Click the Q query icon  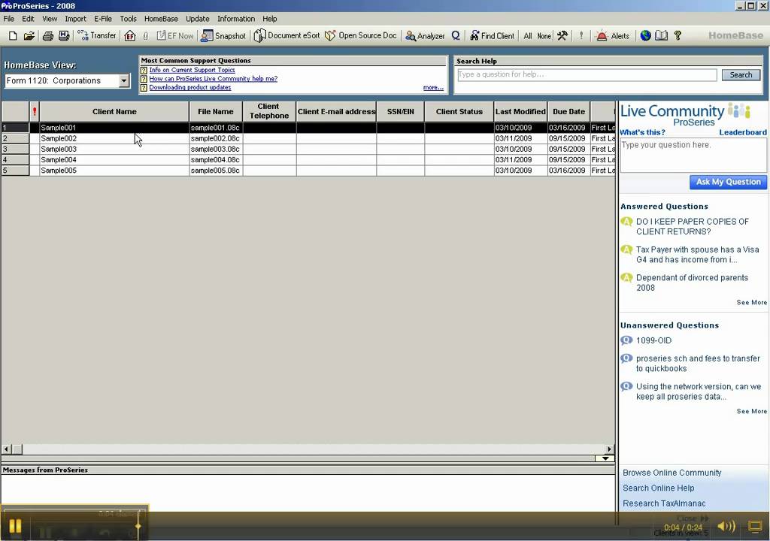pyautogui.click(x=456, y=35)
